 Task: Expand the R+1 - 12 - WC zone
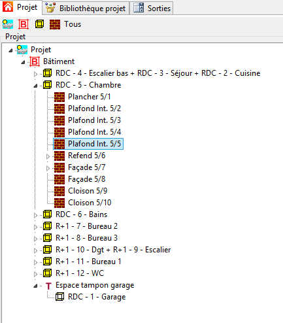pyautogui.click(x=35, y=274)
